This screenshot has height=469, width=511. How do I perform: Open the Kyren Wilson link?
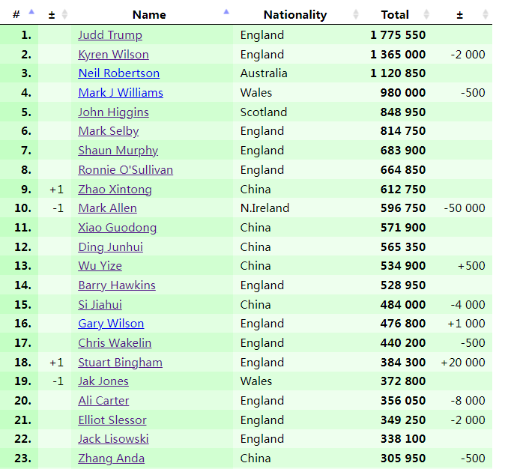[113, 55]
